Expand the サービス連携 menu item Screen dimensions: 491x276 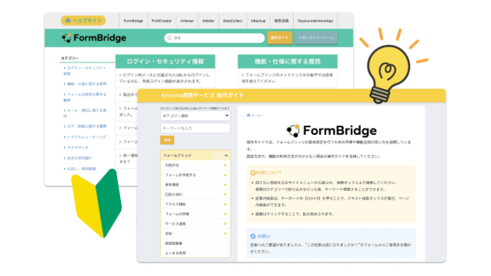click(225, 224)
